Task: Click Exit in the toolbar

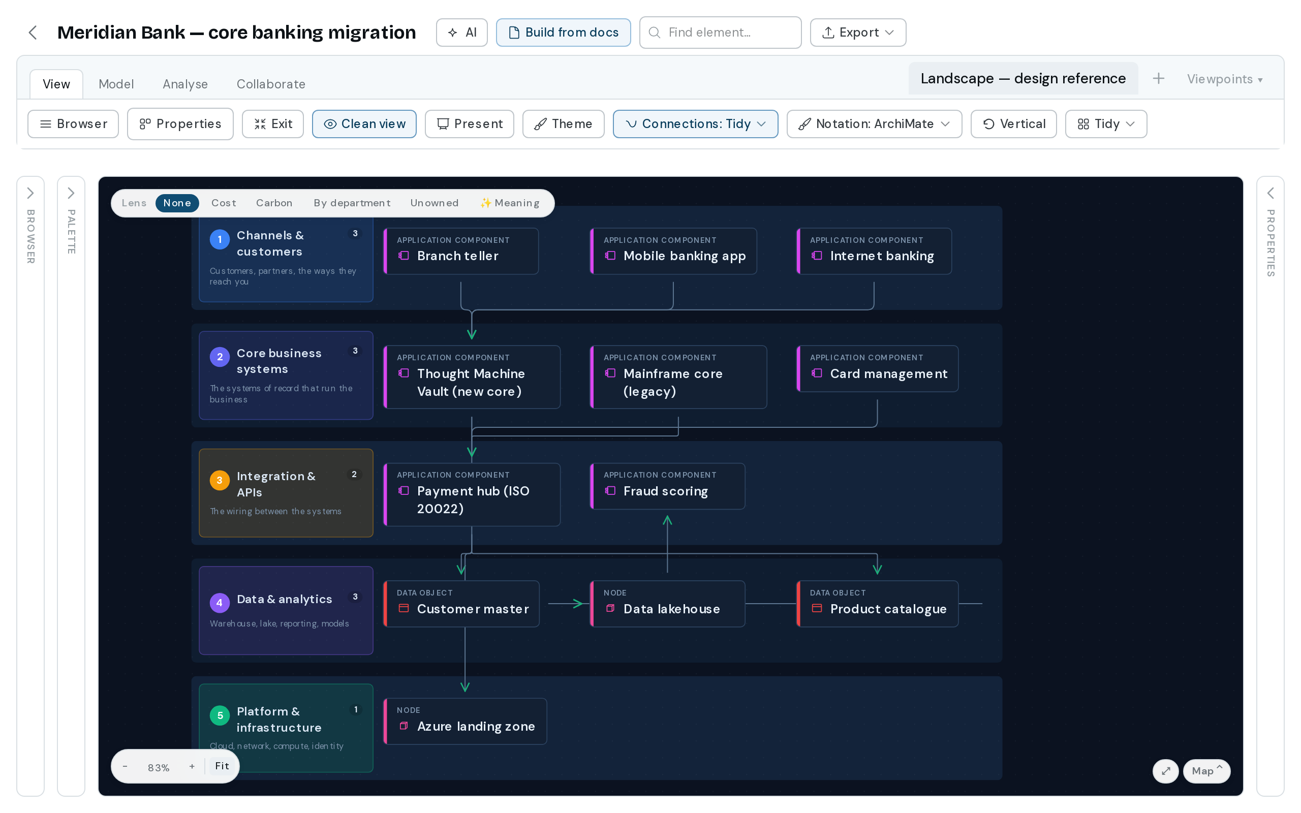Action: [272, 123]
